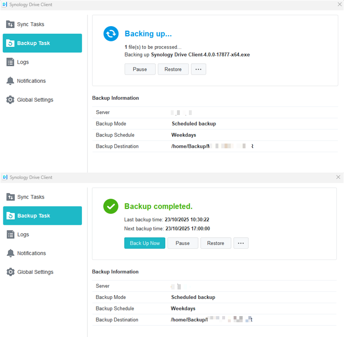Open the more options button beside Restore while backing up

pyautogui.click(x=198, y=69)
